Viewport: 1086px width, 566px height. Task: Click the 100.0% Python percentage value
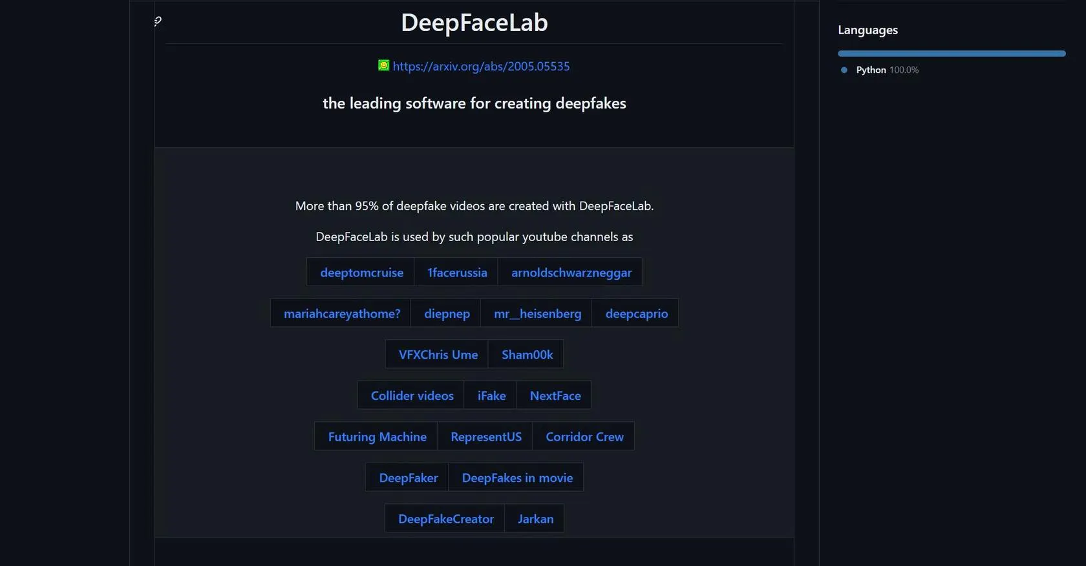(904, 70)
